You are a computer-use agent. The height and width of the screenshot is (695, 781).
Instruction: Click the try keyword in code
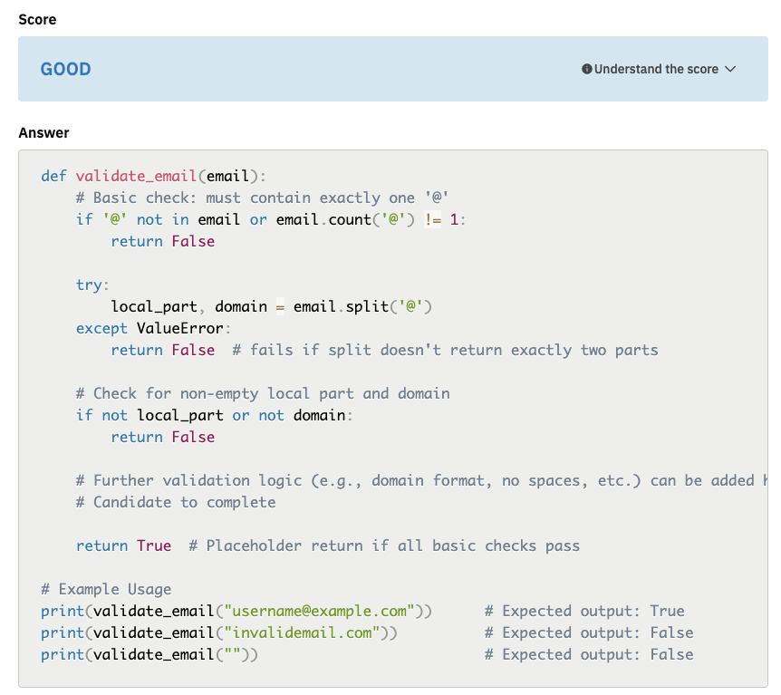click(x=90, y=285)
